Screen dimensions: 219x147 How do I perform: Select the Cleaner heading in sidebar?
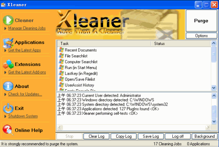point(24,20)
